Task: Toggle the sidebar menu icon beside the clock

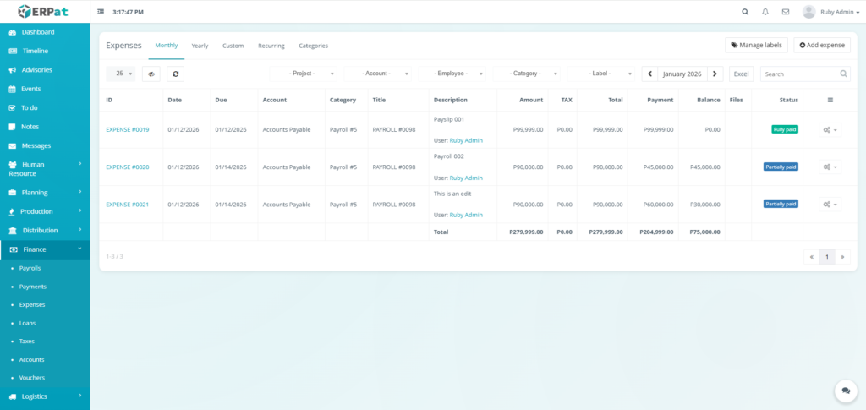Action: [101, 12]
